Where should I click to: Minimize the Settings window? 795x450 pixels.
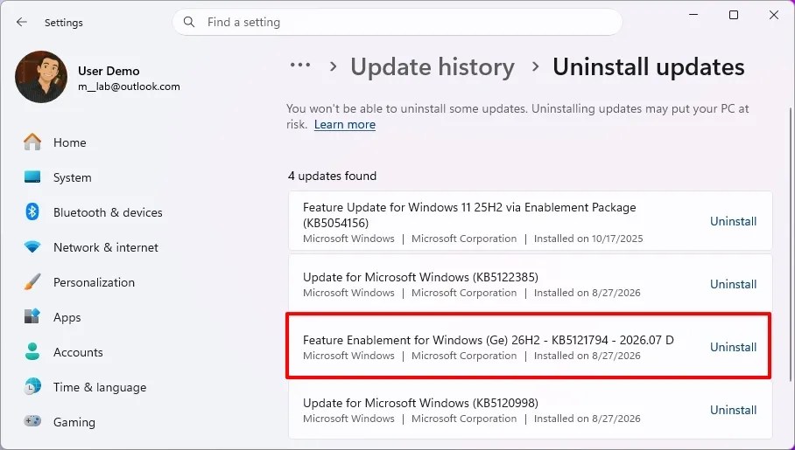pyautogui.click(x=693, y=15)
